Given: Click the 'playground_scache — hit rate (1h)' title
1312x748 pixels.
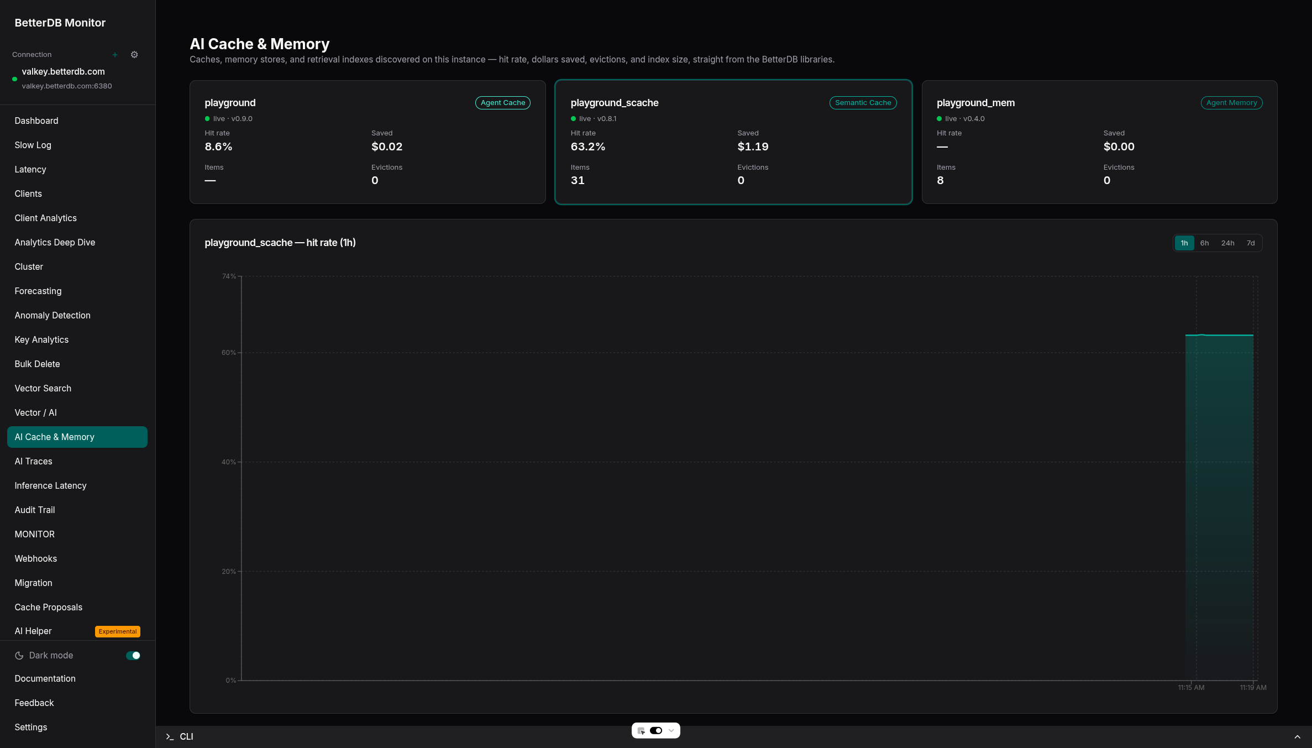Looking at the screenshot, I should pos(280,243).
